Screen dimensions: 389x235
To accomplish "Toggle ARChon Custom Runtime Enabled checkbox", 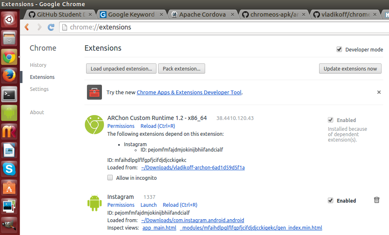I will [330, 120].
